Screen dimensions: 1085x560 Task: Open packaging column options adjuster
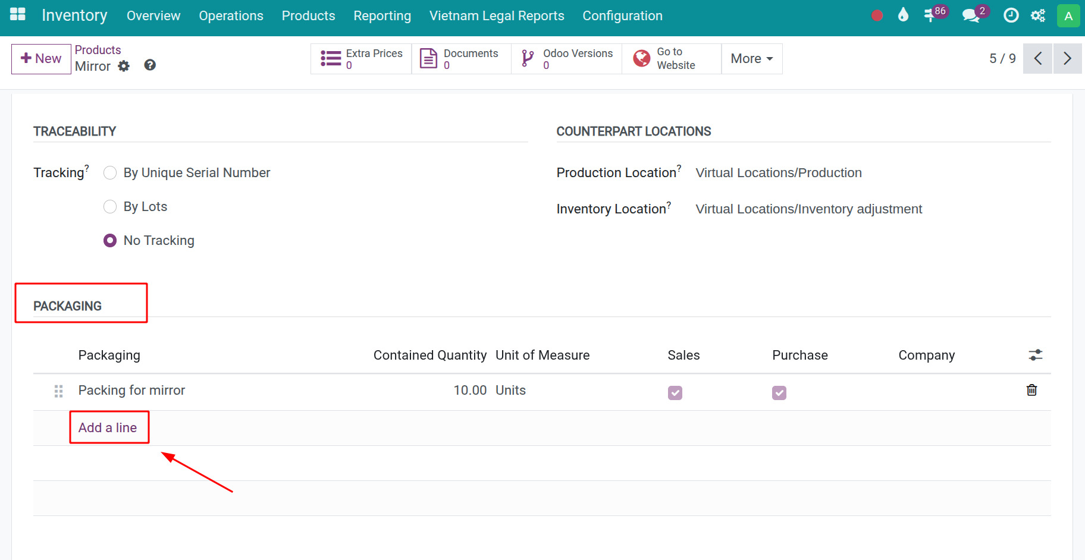[1035, 355]
